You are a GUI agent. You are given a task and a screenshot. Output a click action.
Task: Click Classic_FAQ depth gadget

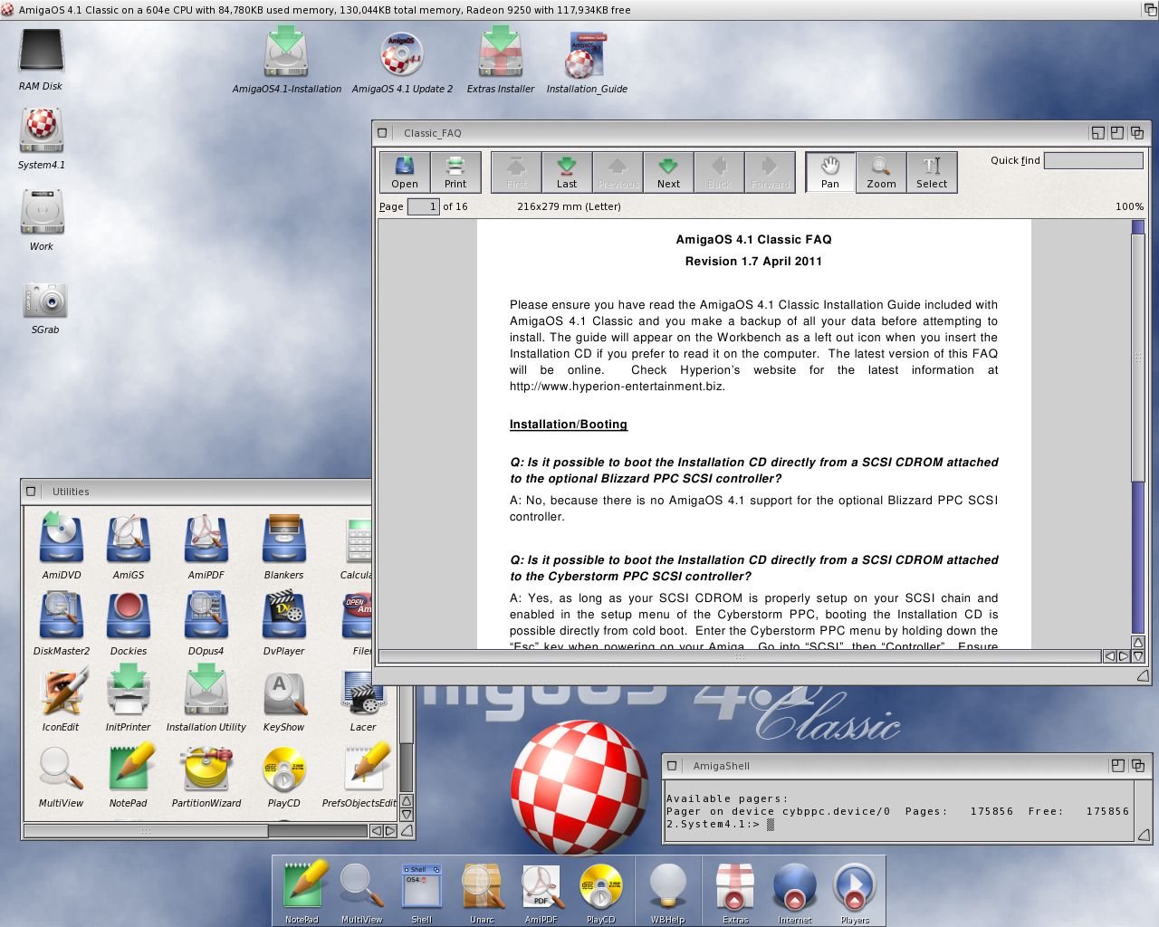pos(1137,132)
